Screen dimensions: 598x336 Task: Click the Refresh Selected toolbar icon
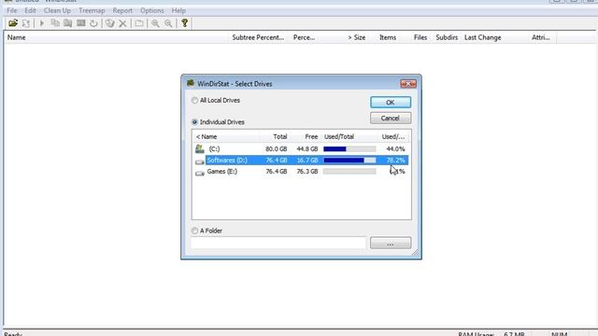[x=93, y=23]
